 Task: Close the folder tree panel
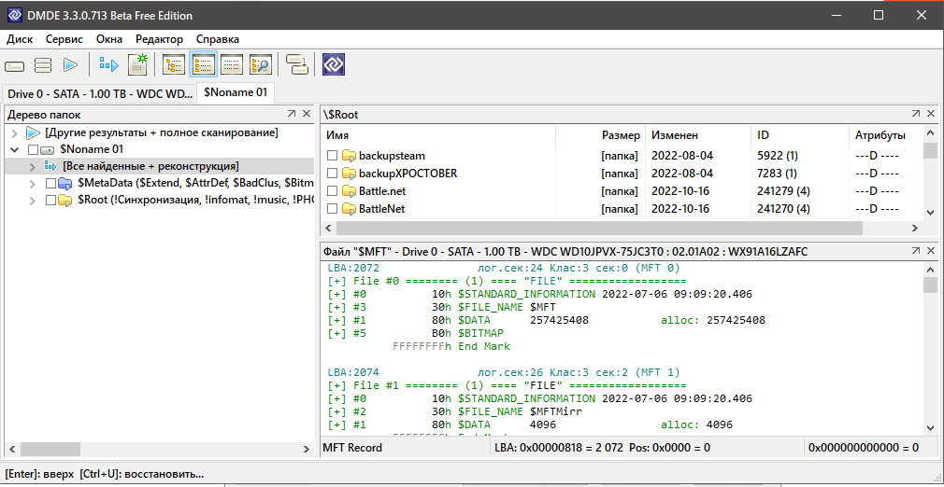click(306, 114)
